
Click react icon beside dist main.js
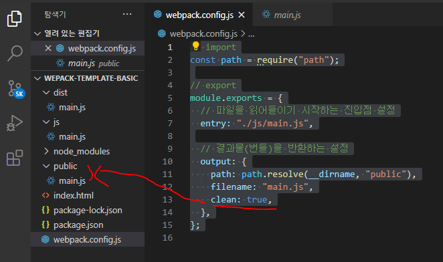tap(51, 107)
